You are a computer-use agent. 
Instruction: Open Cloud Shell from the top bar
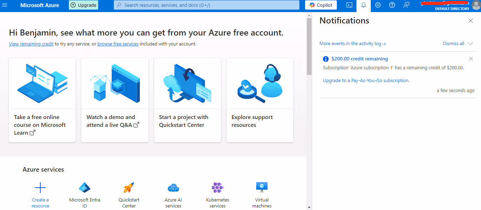tap(349, 5)
